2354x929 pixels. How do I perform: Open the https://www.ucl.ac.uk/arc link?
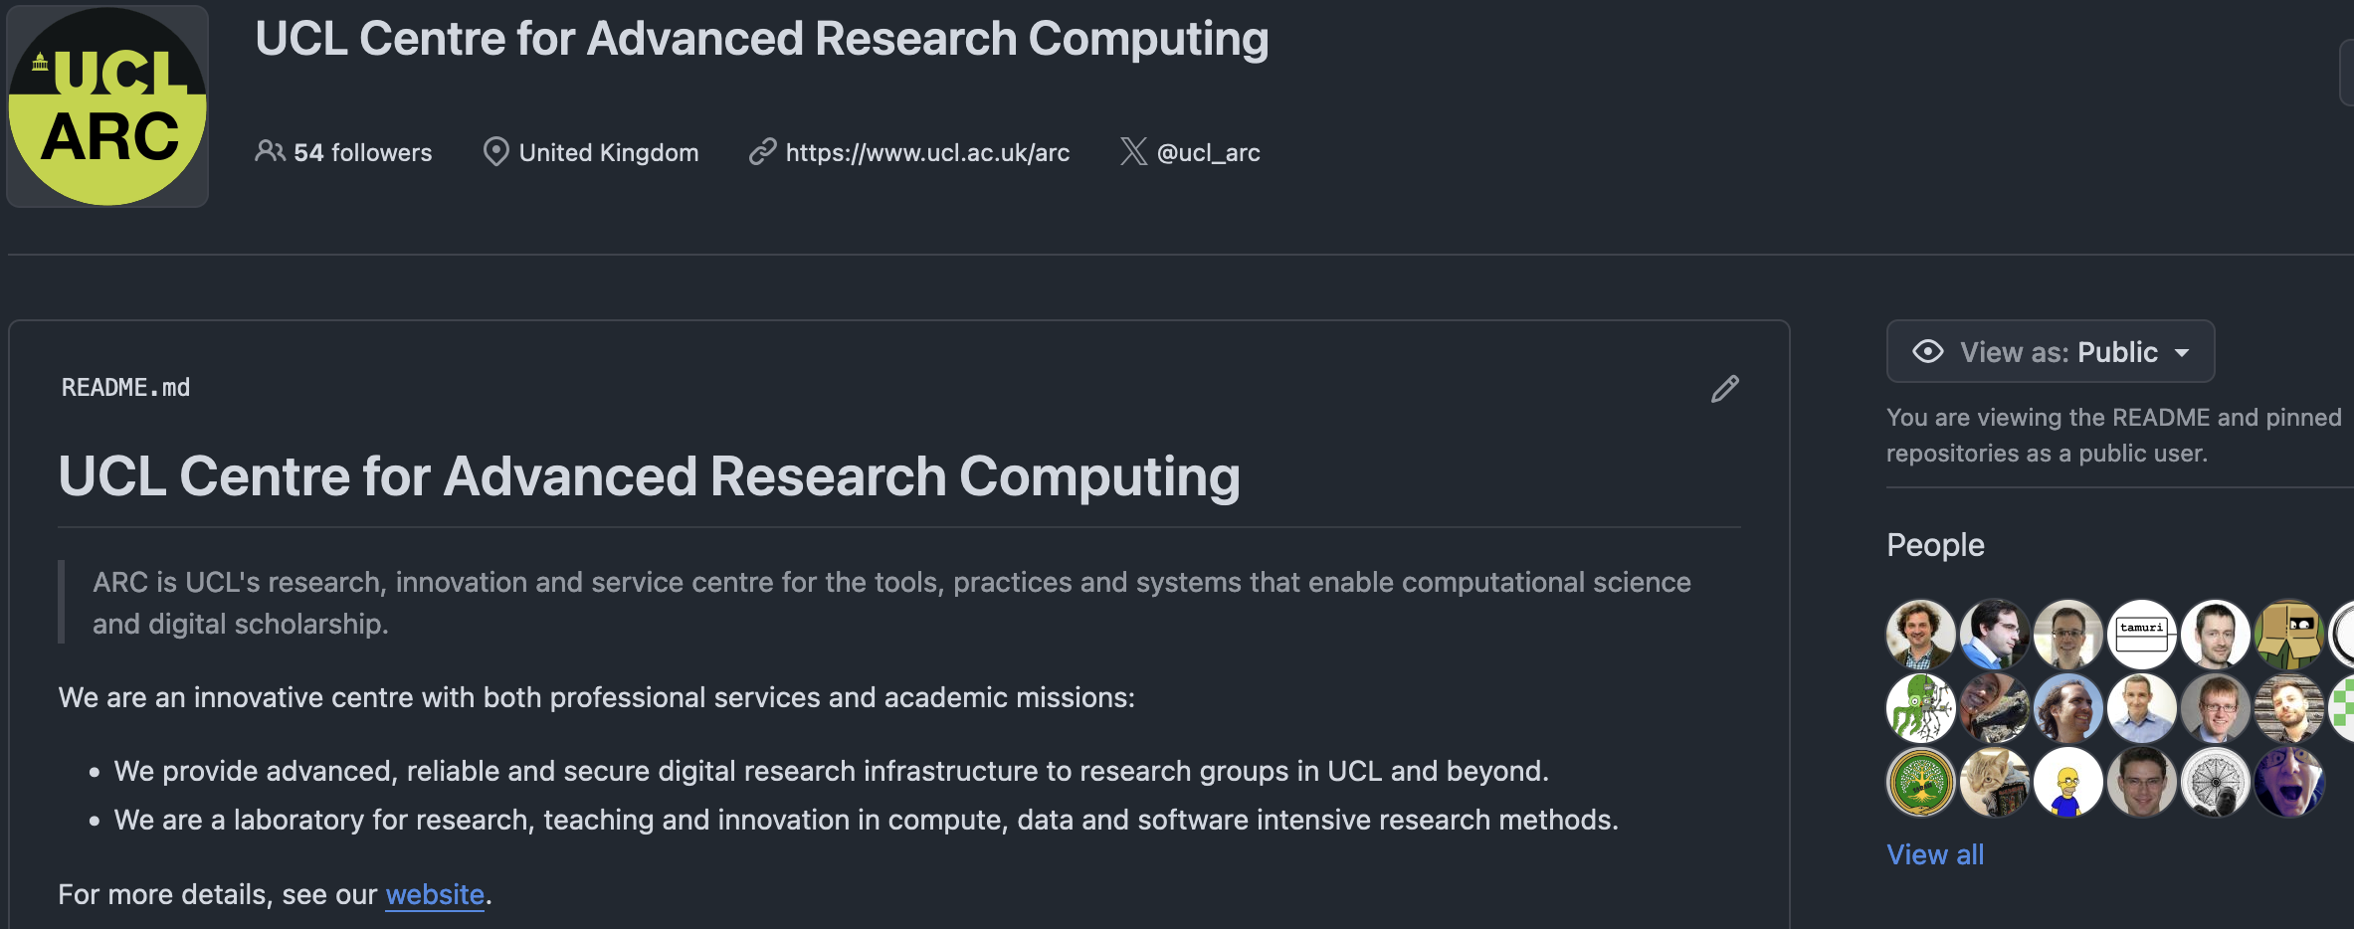pos(927,152)
